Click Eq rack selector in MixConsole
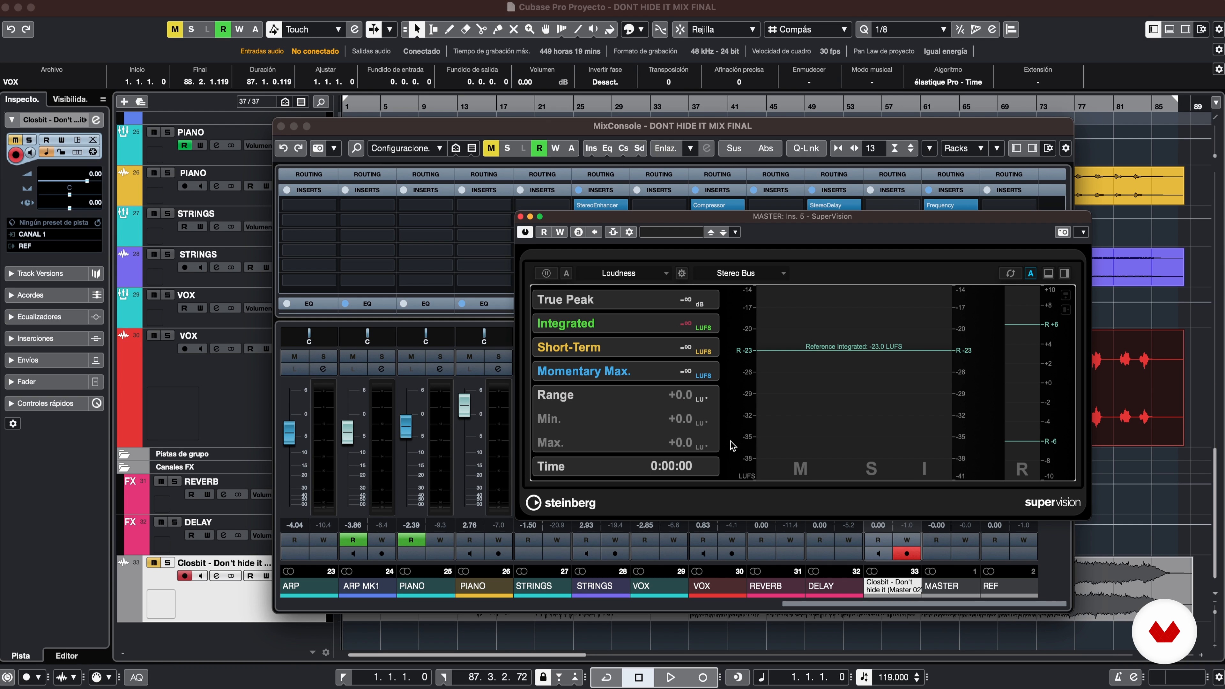1225x689 pixels. [x=607, y=148]
